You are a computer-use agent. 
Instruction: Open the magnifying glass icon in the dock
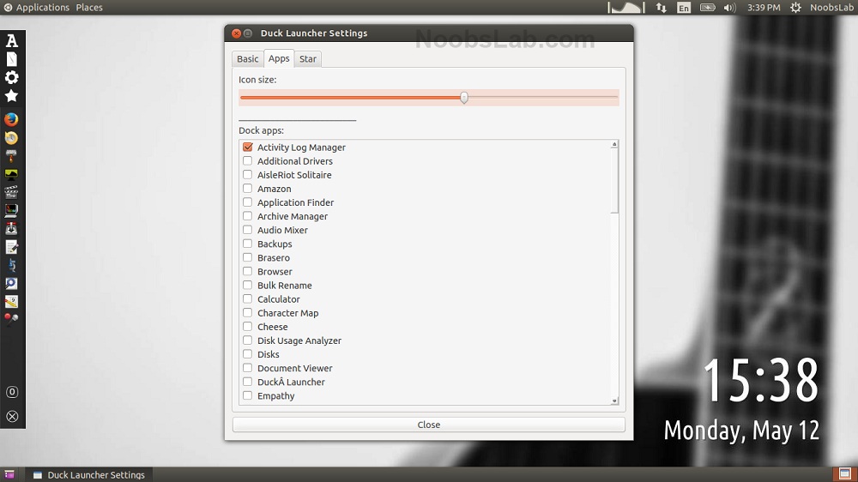[x=11, y=283]
